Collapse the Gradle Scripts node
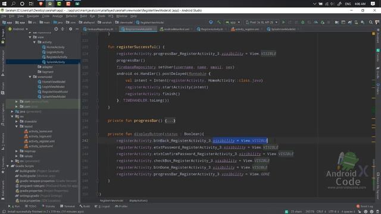The width and height of the screenshot is (381, 214). [8, 166]
